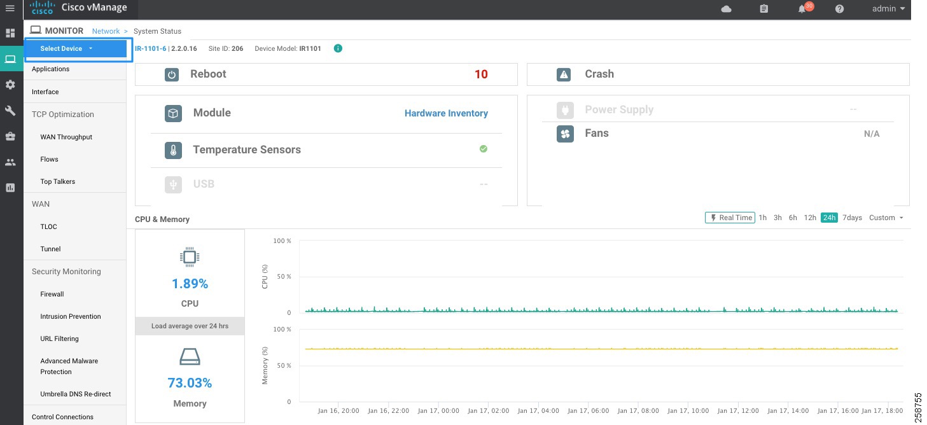This screenshot has height=425, width=927.
Task: Open the Select Device dropdown
Action: click(x=76, y=48)
